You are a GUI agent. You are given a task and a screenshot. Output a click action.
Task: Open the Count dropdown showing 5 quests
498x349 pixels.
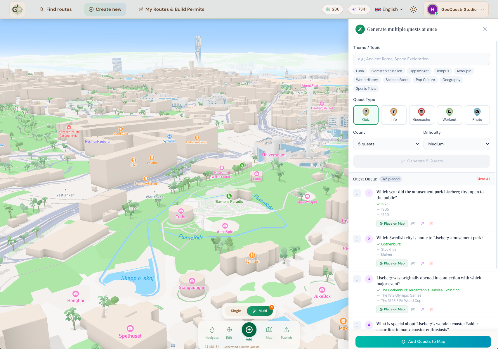386,144
